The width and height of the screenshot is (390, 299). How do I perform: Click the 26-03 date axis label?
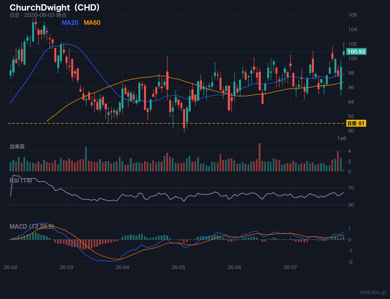tap(67, 268)
